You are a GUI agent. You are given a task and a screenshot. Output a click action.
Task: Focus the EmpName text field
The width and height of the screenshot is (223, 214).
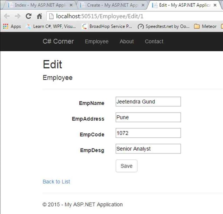148,102
